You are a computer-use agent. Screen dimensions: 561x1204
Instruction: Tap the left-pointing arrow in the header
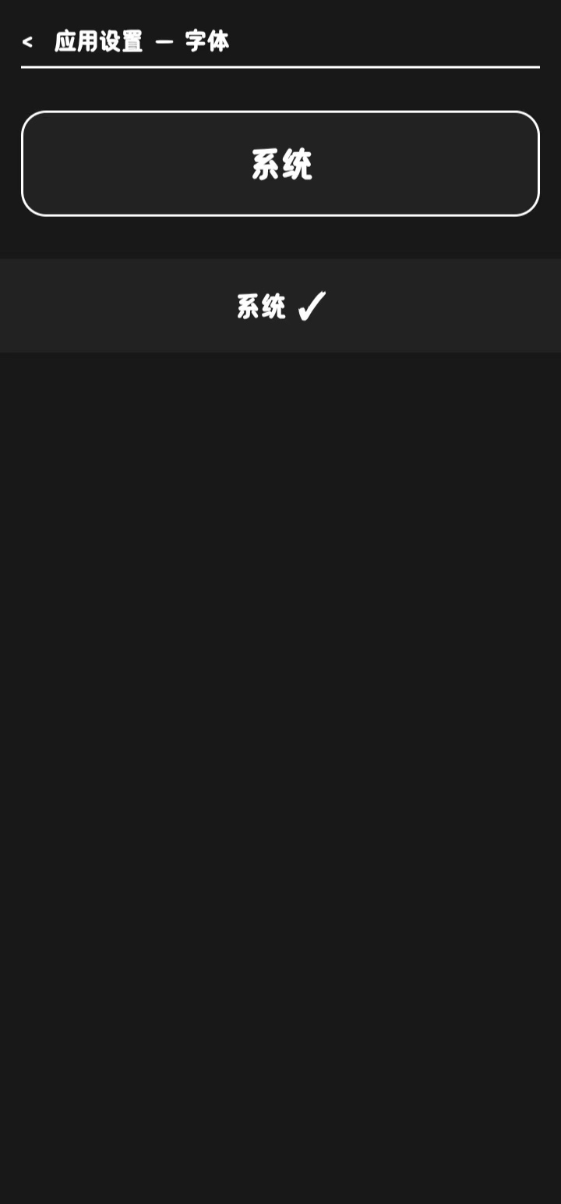point(27,42)
